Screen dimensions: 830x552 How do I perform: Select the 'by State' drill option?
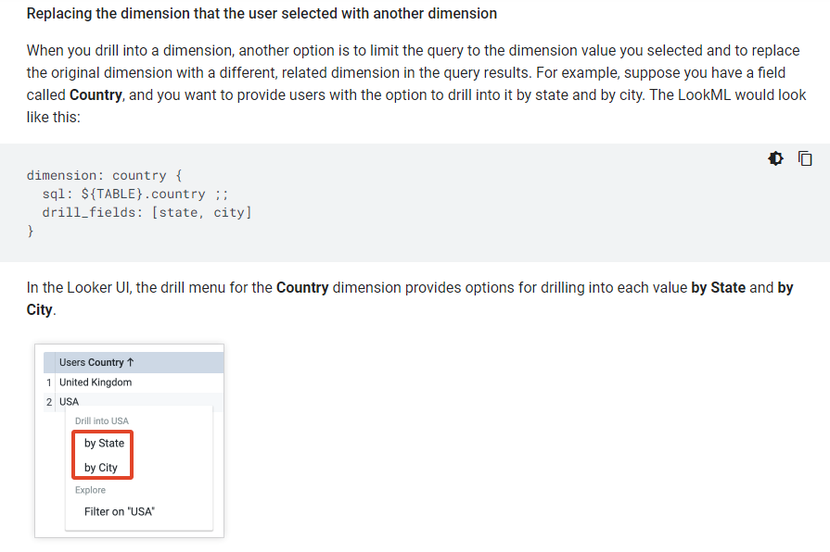click(x=104, y=443)
